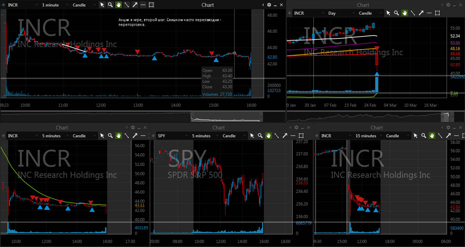Toggle the hand pan tool in the 15 minutes chart
This screenshot has height=247, width=465.
click(x=432, y=136)
